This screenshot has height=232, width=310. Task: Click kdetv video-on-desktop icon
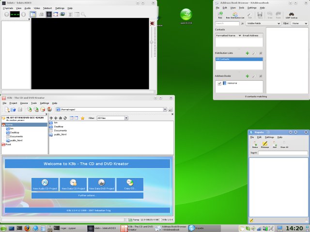62,14
